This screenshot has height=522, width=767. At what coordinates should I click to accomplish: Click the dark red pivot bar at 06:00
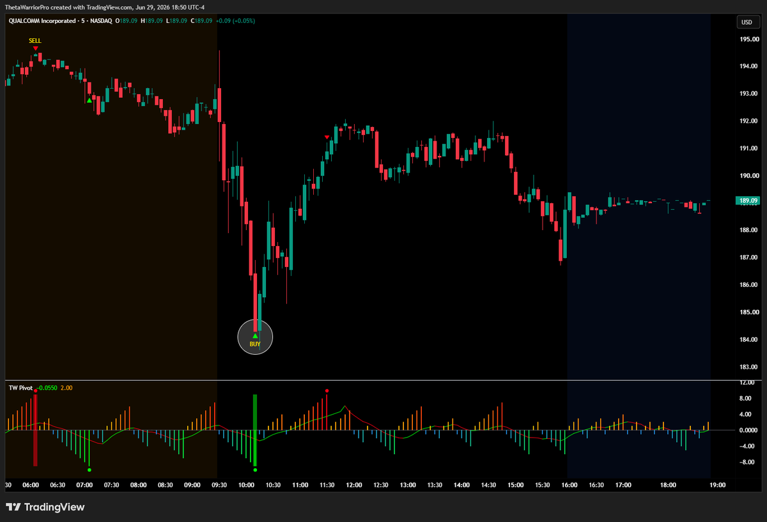[35, 430]
